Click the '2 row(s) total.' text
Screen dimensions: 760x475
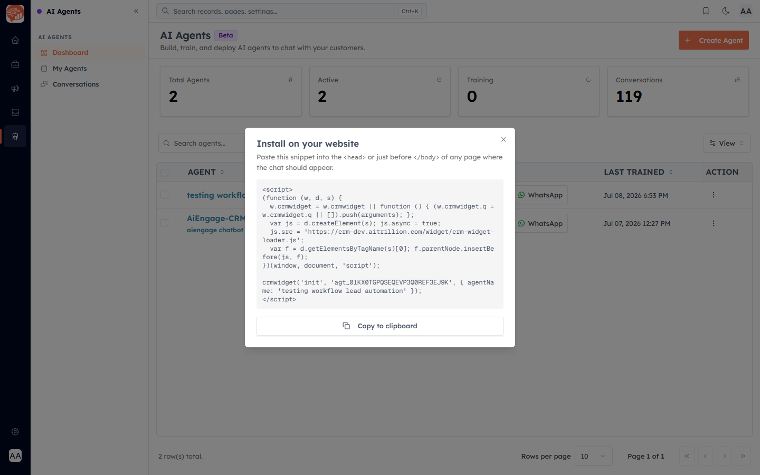(180, 456)
